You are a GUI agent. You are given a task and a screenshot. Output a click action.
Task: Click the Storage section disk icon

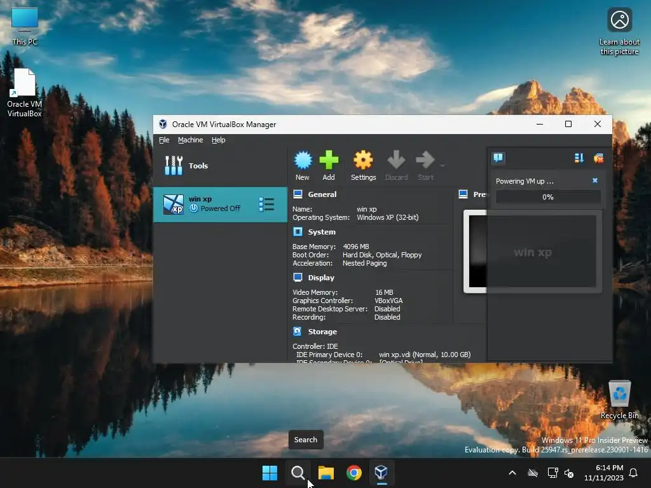pos(298,331)
